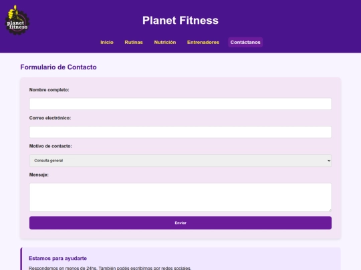Image resolution: width=361 pixels, height=270 pixels.
Task: Click the Planet Fitness logo
Action: [x=17, y=20]
